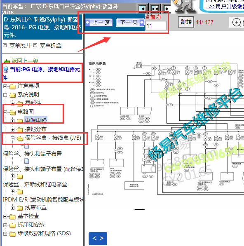Image resolution: width=244 pixels, height=246 pixels.
Task: Click the 跳转 jump button
Action: tap(186, 22)
